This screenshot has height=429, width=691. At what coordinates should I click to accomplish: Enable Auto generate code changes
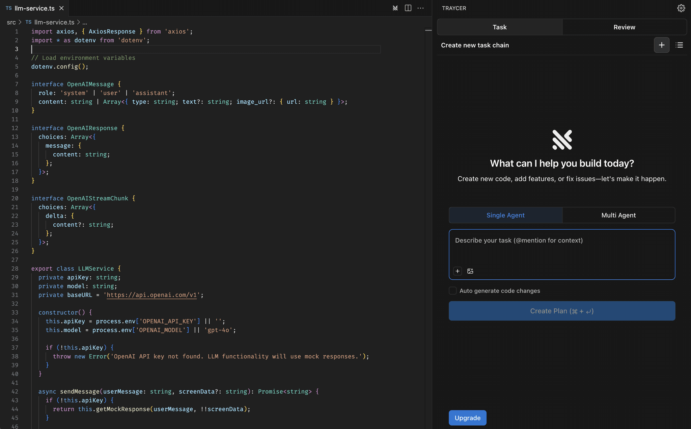(453, 291)
